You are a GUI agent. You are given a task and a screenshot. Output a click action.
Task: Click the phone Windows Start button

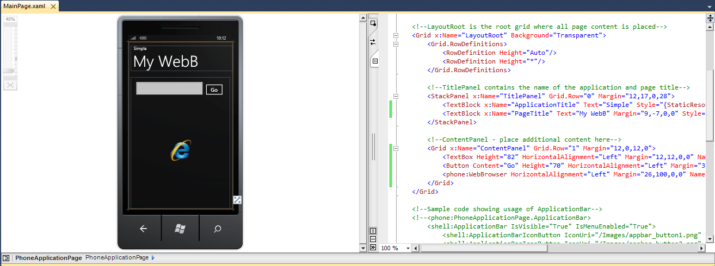click(180, 229)
